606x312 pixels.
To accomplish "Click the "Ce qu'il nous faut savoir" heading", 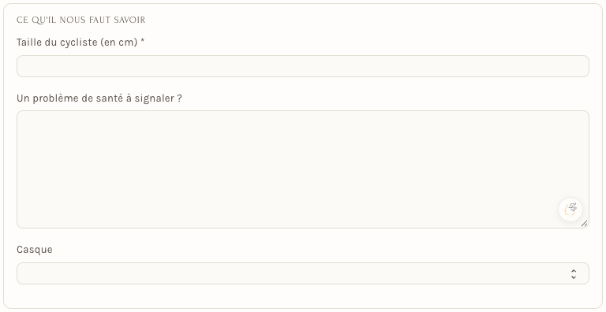I will 80,20.
